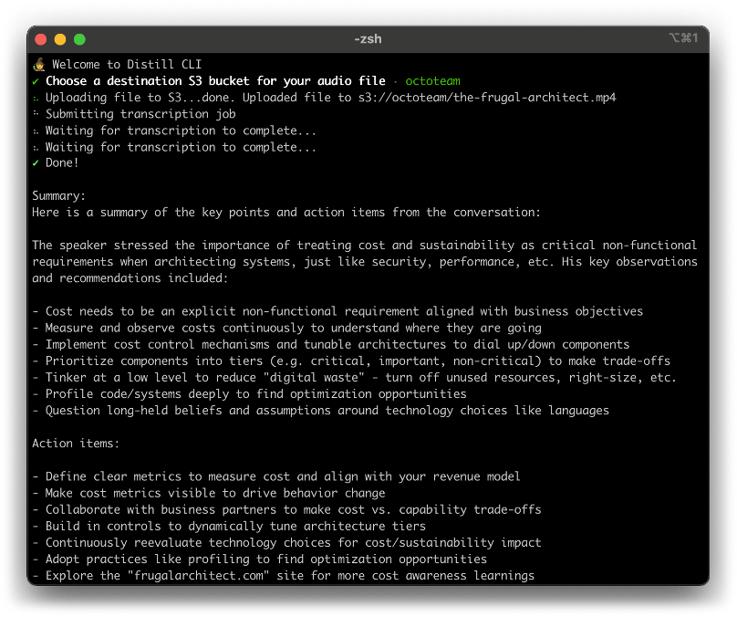Click the -zsh window title
The height and width of the screenshot is (617, 737).
pos(368,39)
